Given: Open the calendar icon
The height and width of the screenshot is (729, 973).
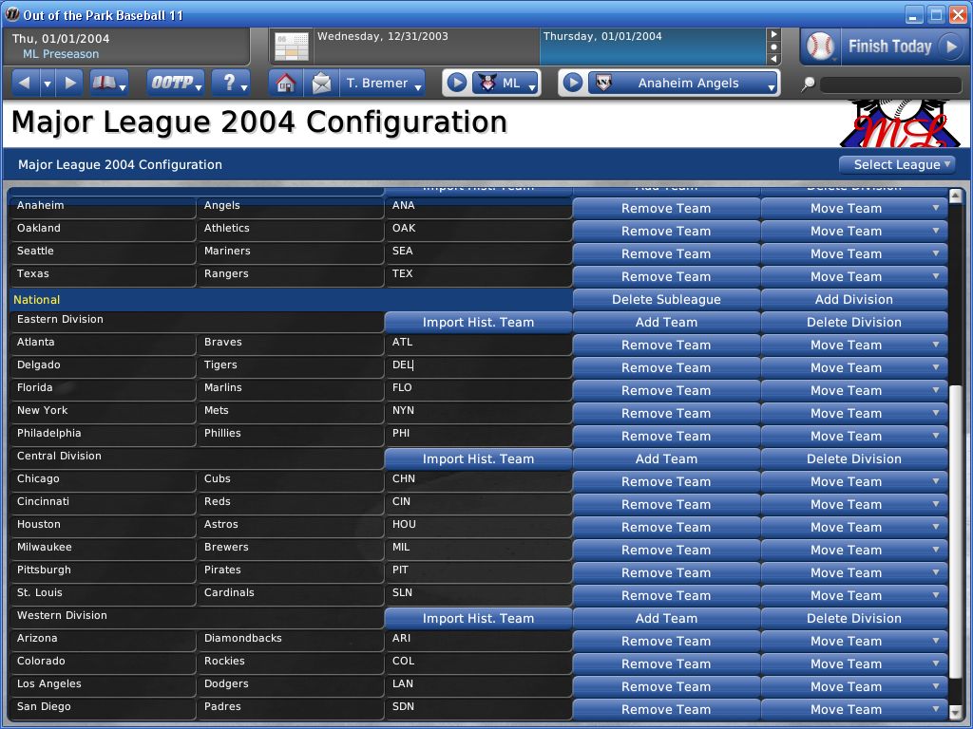Looking at the screenshot, I should click(292, 47).
